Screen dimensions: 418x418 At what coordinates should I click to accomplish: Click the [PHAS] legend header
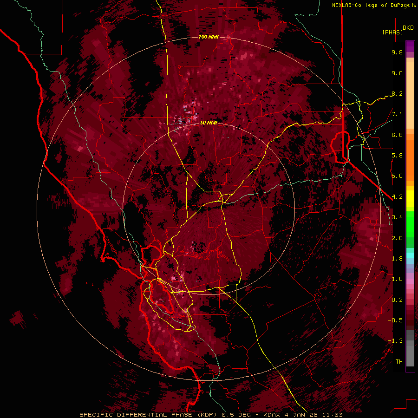coord(392,32)
